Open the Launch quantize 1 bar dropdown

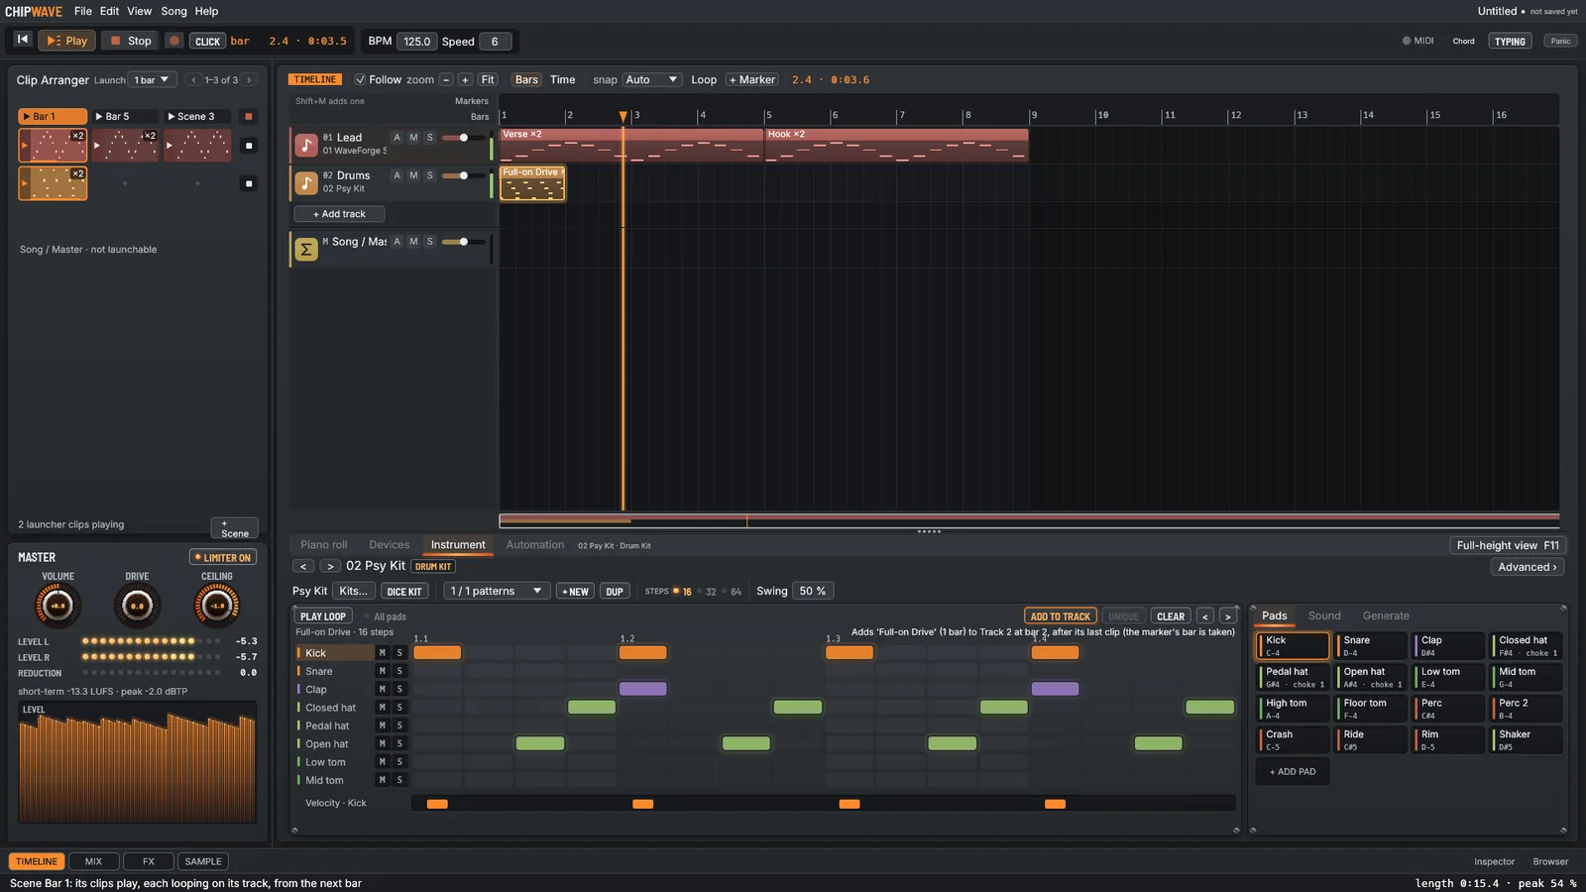(153, 80)
